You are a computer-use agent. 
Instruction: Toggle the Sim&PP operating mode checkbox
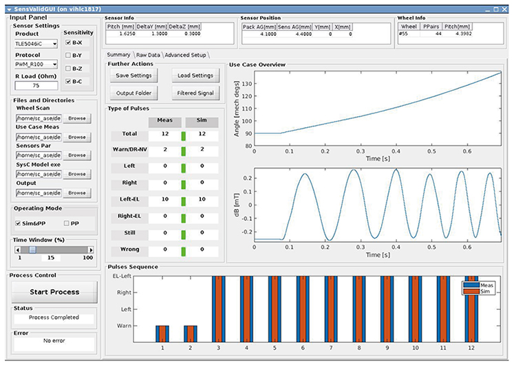19,223
